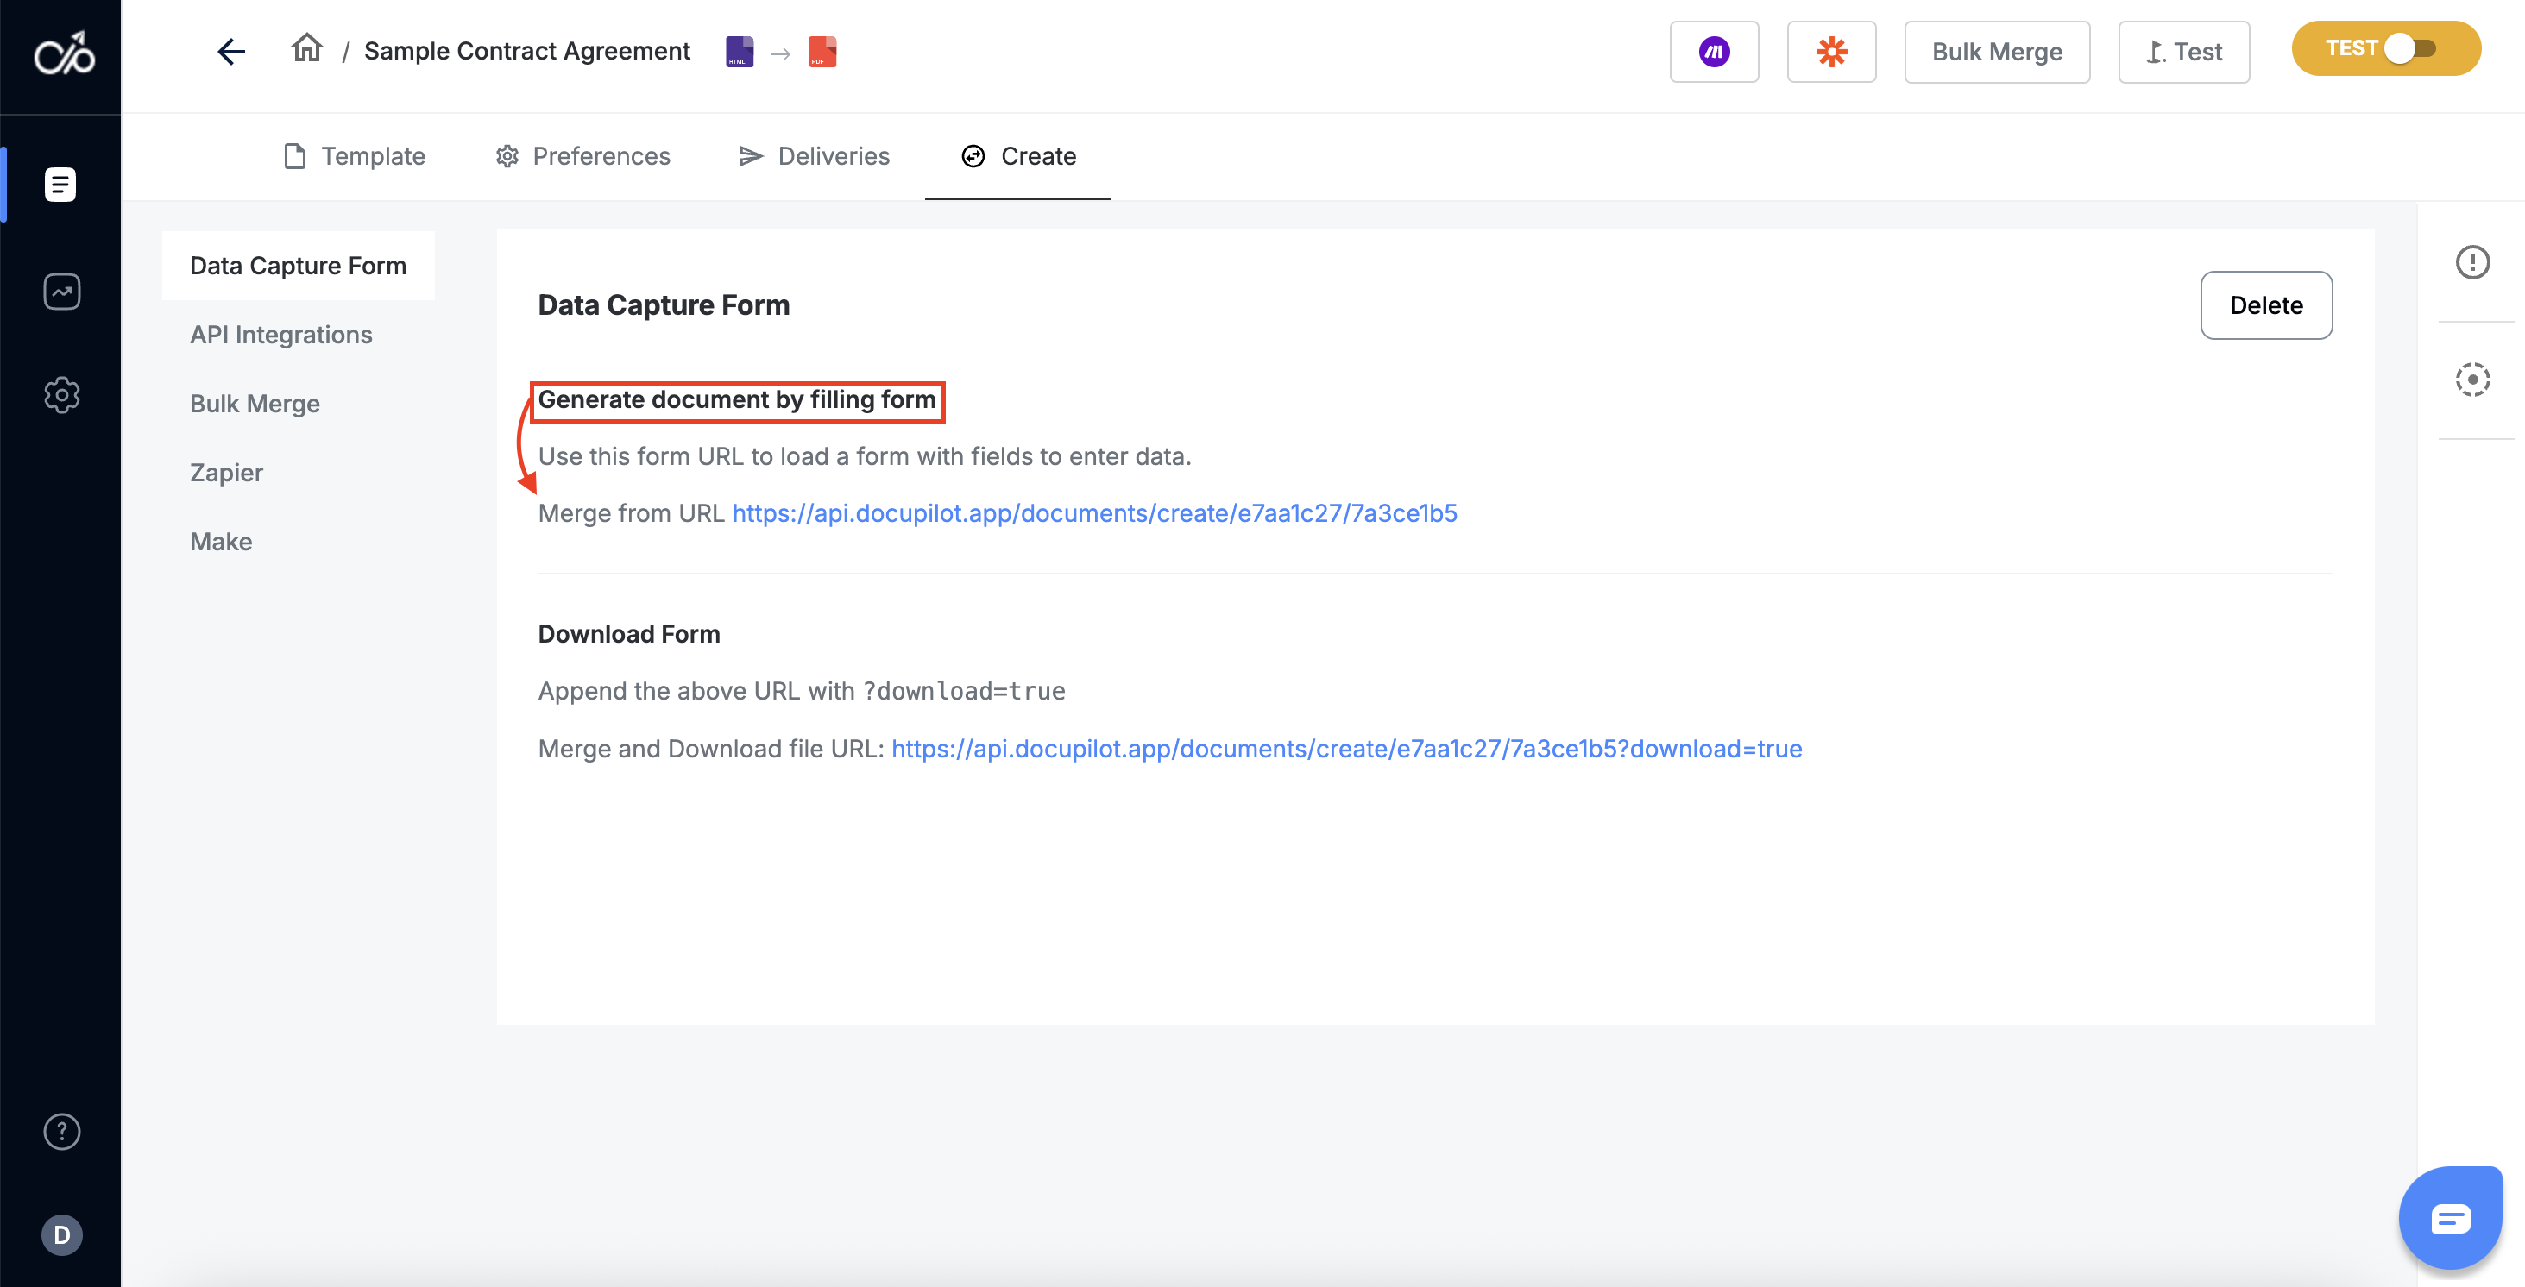Click the Delete button
The width and height of the screenshot is (2525, 1287).
(2265, 305)
